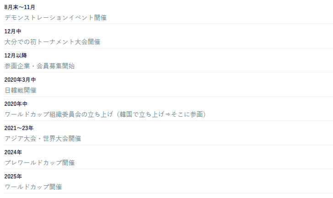Click the '2021～23年' heading
333x198 pixels.
tap(19, 128)
